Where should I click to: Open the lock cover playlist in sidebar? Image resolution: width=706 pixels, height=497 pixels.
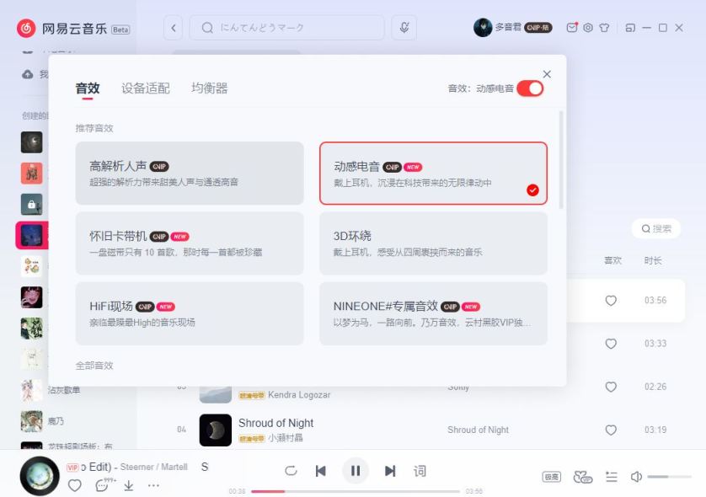pyautogui.click(x=31, y=205)
